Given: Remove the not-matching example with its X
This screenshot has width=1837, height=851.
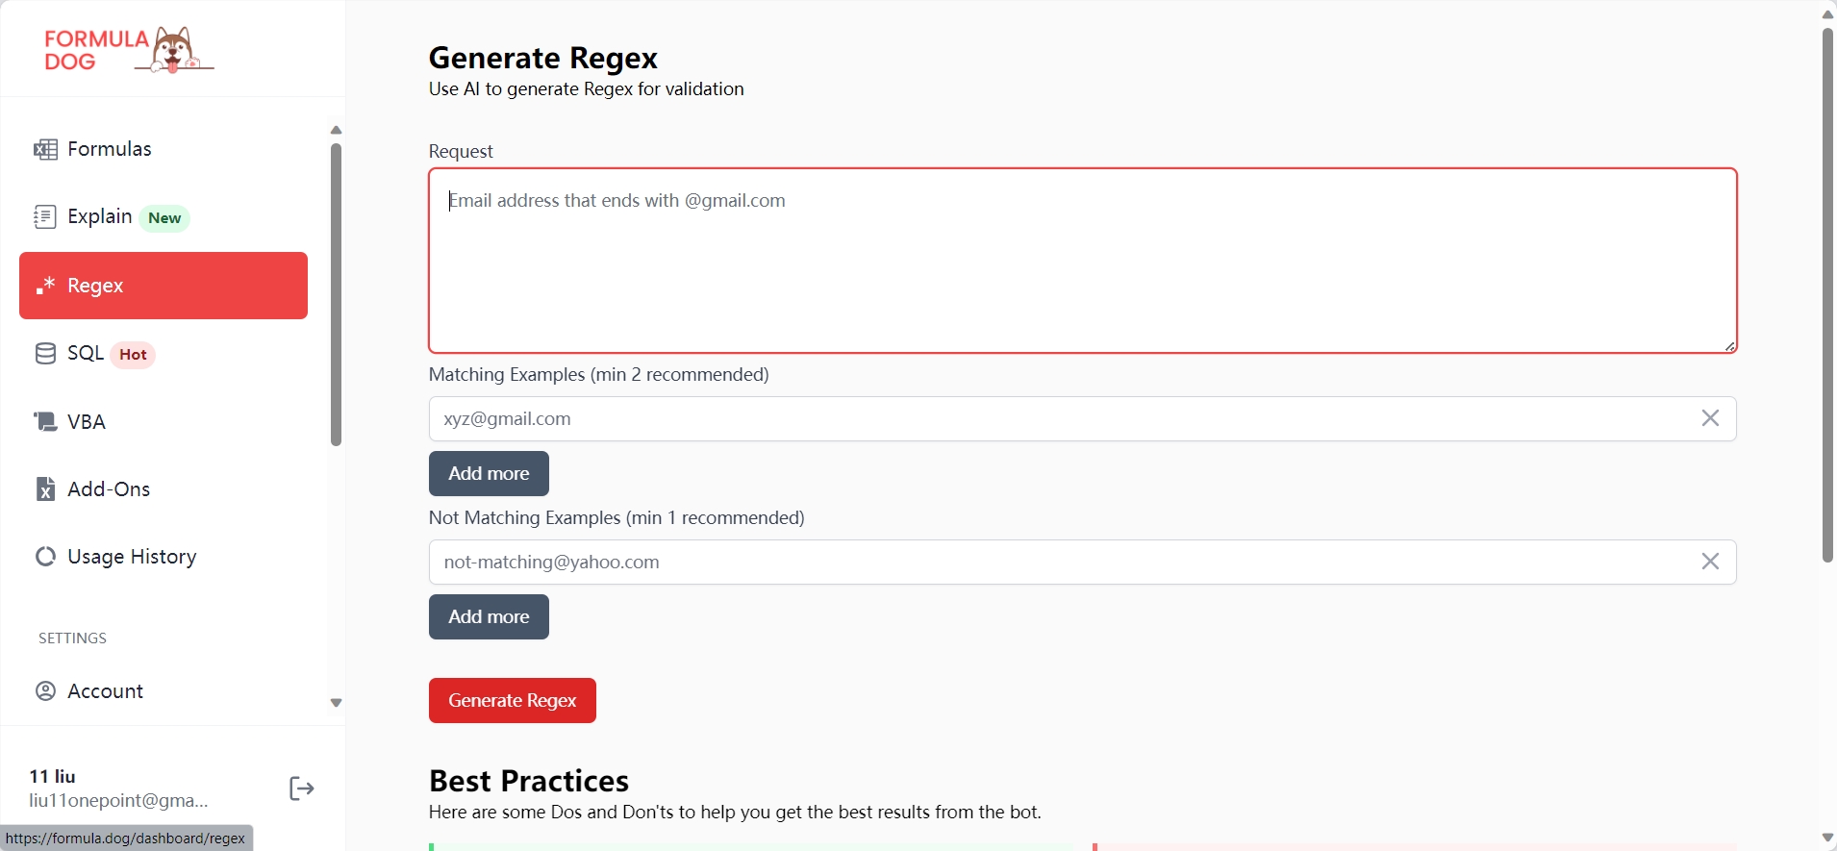Looking at the screenshot, I should click(1710, 562).
